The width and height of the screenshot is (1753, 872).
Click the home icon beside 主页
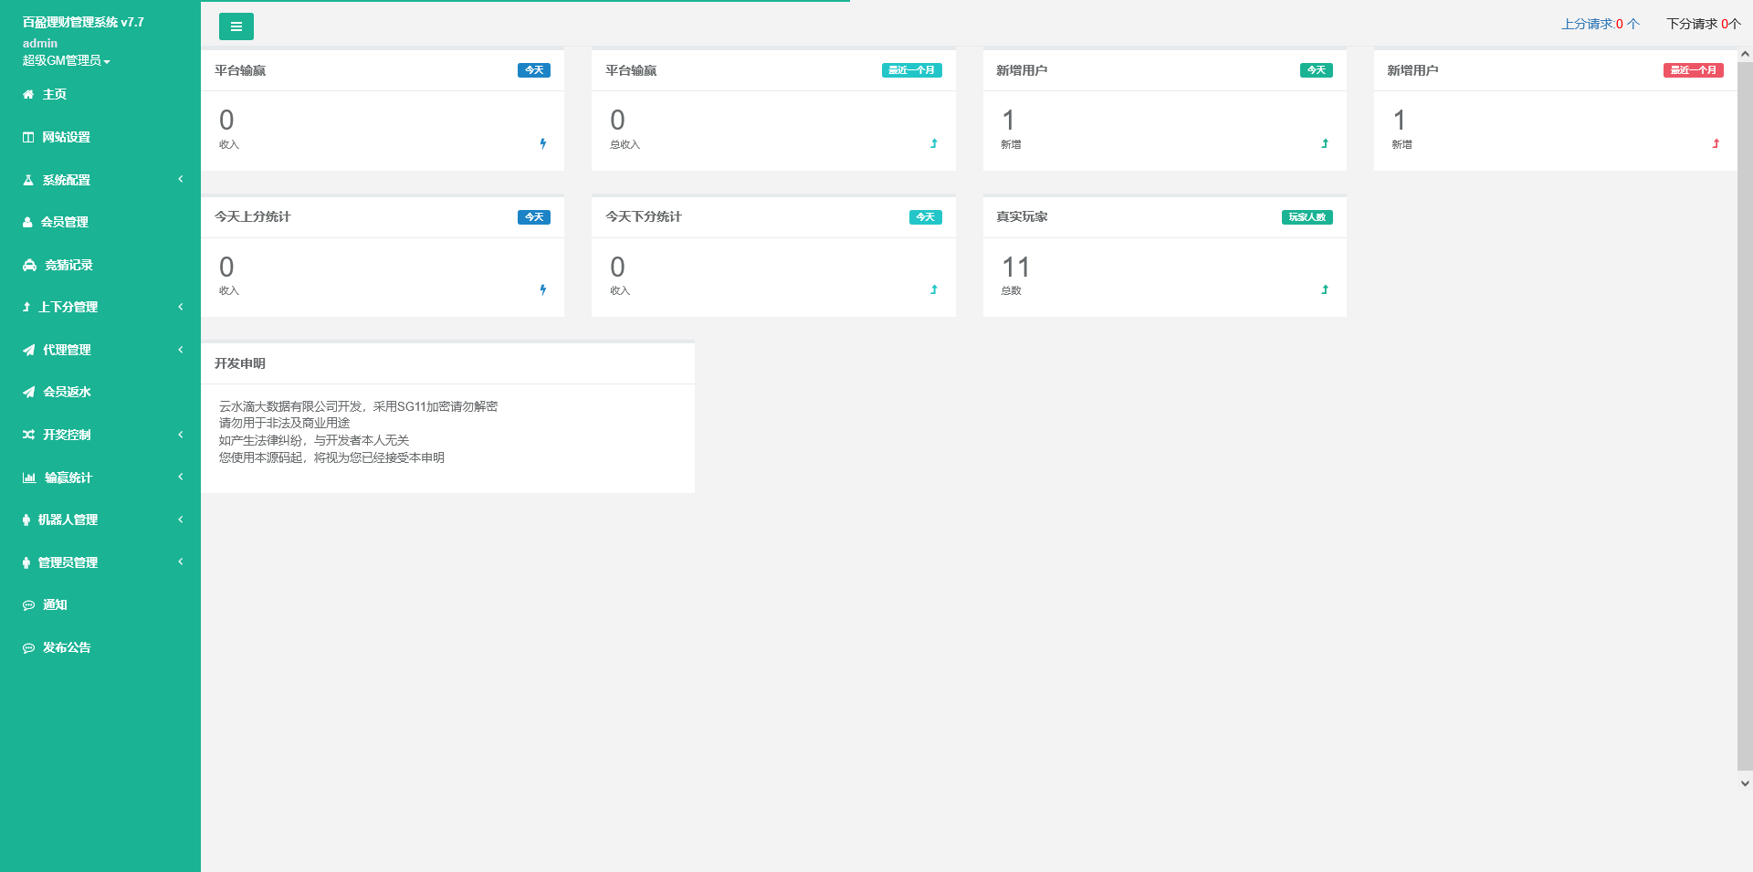tap(28, 95)
